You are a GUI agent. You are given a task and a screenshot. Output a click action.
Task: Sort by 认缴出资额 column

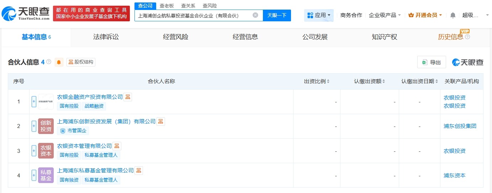369,81
